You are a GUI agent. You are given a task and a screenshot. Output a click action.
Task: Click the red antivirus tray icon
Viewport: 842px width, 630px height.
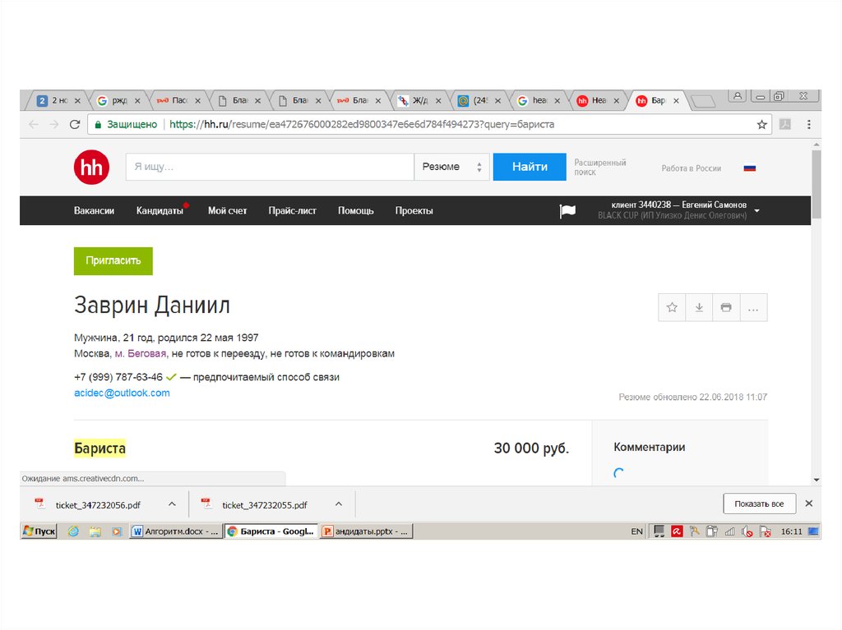tap(677, 531)
